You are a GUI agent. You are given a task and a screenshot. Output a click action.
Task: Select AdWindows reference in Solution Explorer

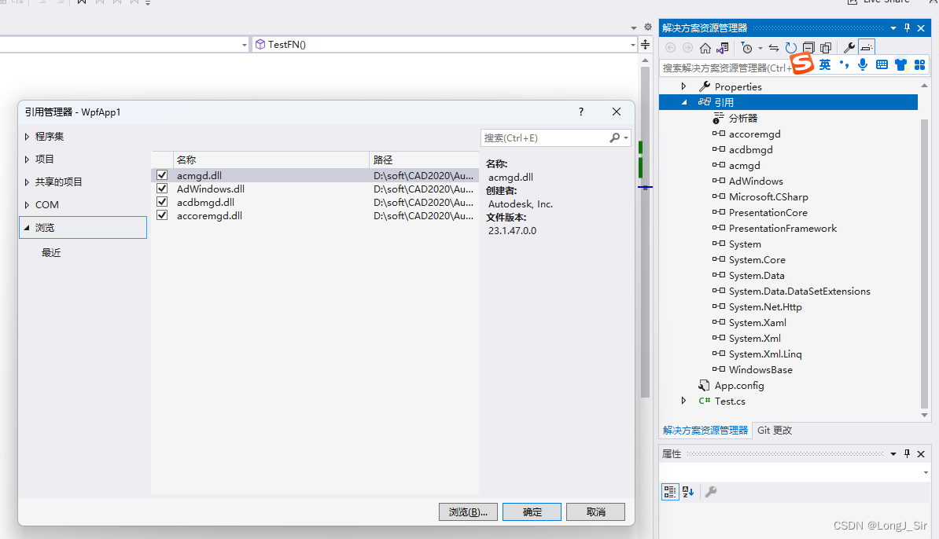(x=756, y=181)
